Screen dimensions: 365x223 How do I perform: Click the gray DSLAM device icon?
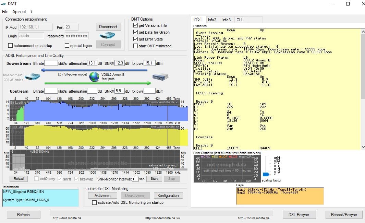pos(160,77)
